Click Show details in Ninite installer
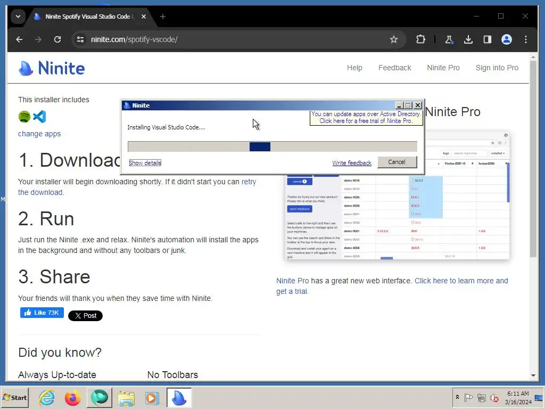Screen dimensions: 545x409 [145, 163]
